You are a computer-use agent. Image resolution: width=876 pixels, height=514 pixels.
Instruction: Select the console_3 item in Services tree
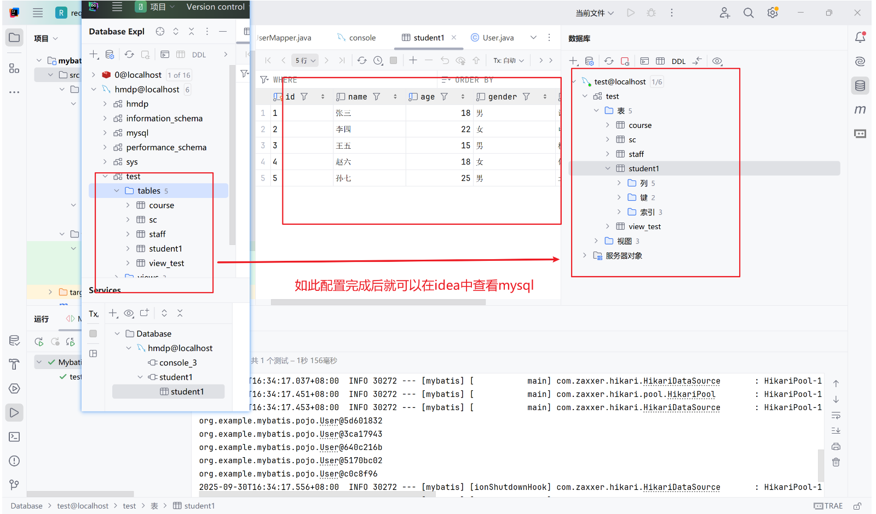tap(177, 363)
